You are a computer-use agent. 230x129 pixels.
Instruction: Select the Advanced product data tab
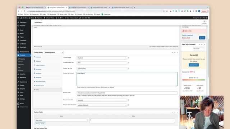[38, 77]
